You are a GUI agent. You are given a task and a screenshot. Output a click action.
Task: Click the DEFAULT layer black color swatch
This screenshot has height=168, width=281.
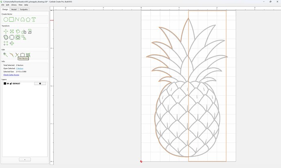pyautogui.click(x=5, y=84)
